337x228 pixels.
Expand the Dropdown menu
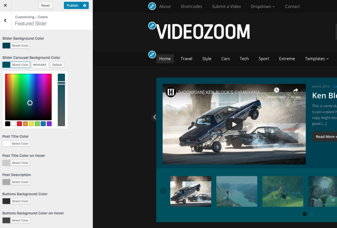coord(263,7)
